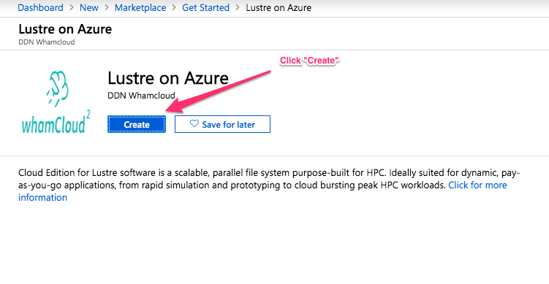Click DDN Whamcloud publisher beneath the large heading

tap(141, 95)
